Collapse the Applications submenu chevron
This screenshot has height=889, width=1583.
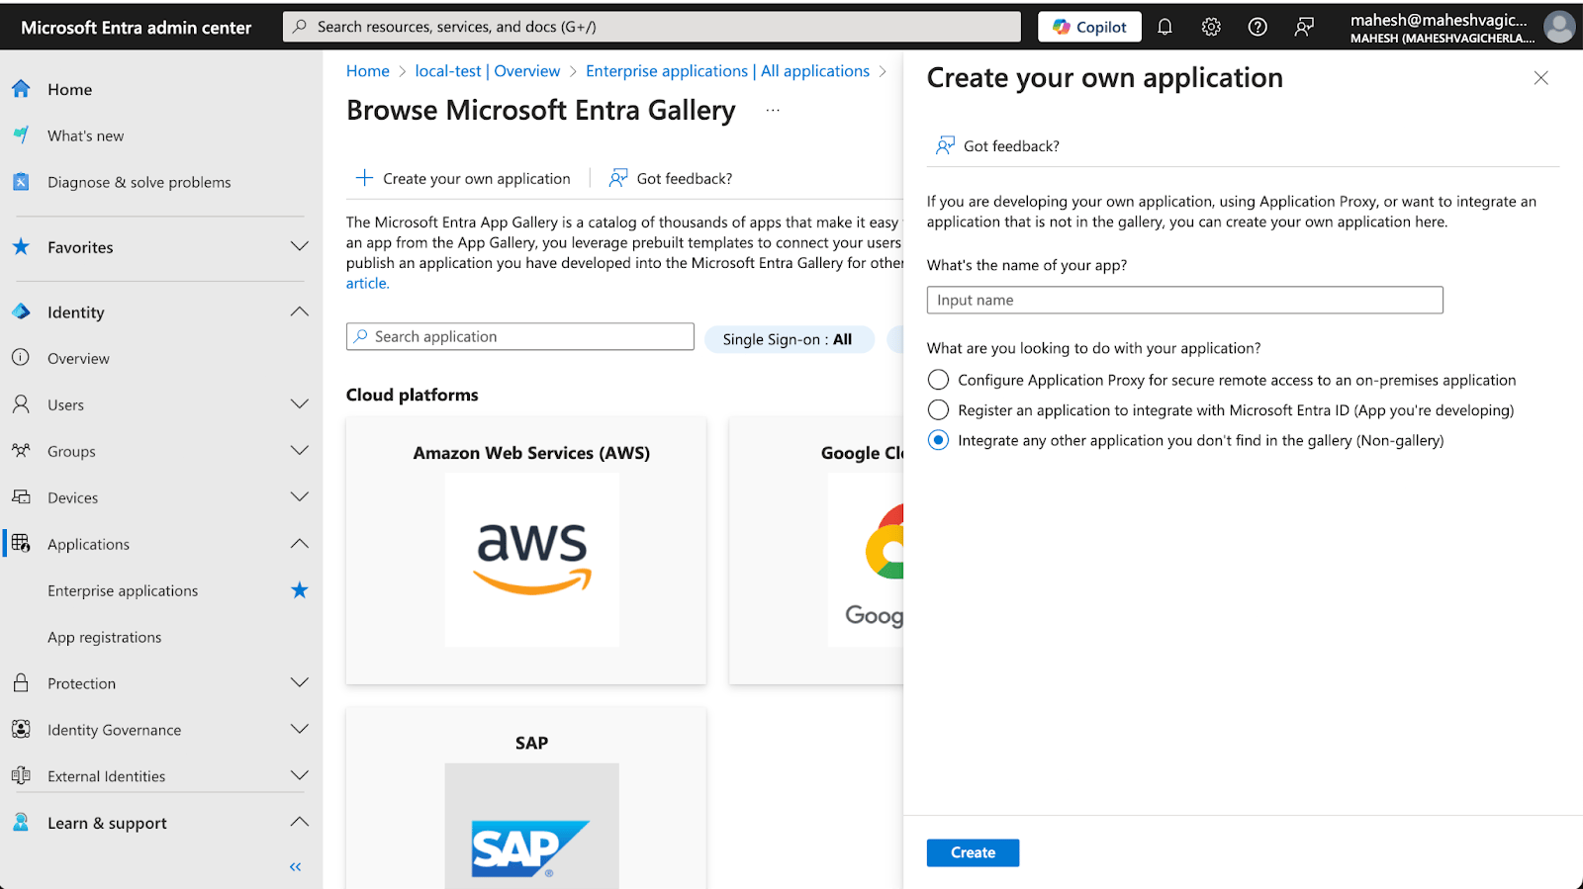pos(300,544)
